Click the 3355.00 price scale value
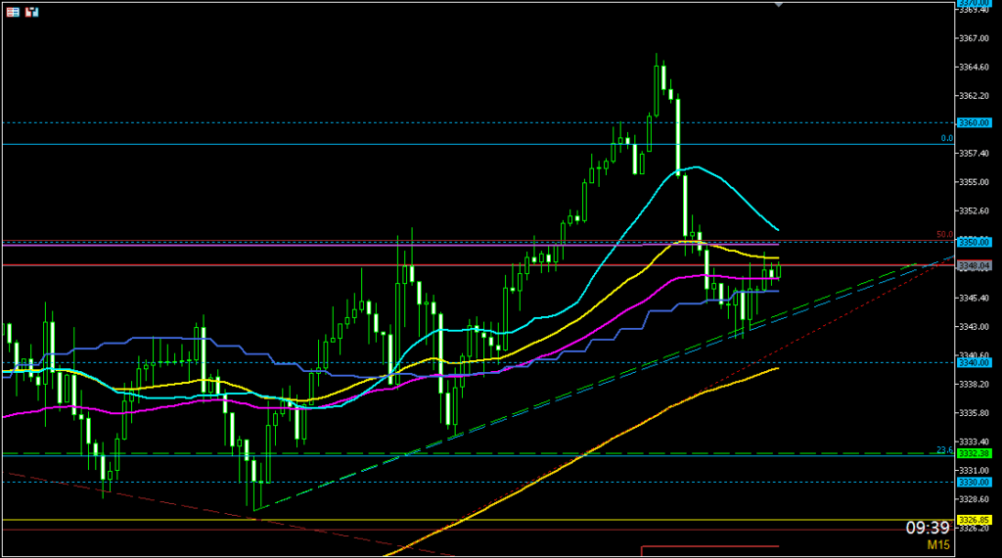Viewport: 1002px width, 558px height. [974, 182]
